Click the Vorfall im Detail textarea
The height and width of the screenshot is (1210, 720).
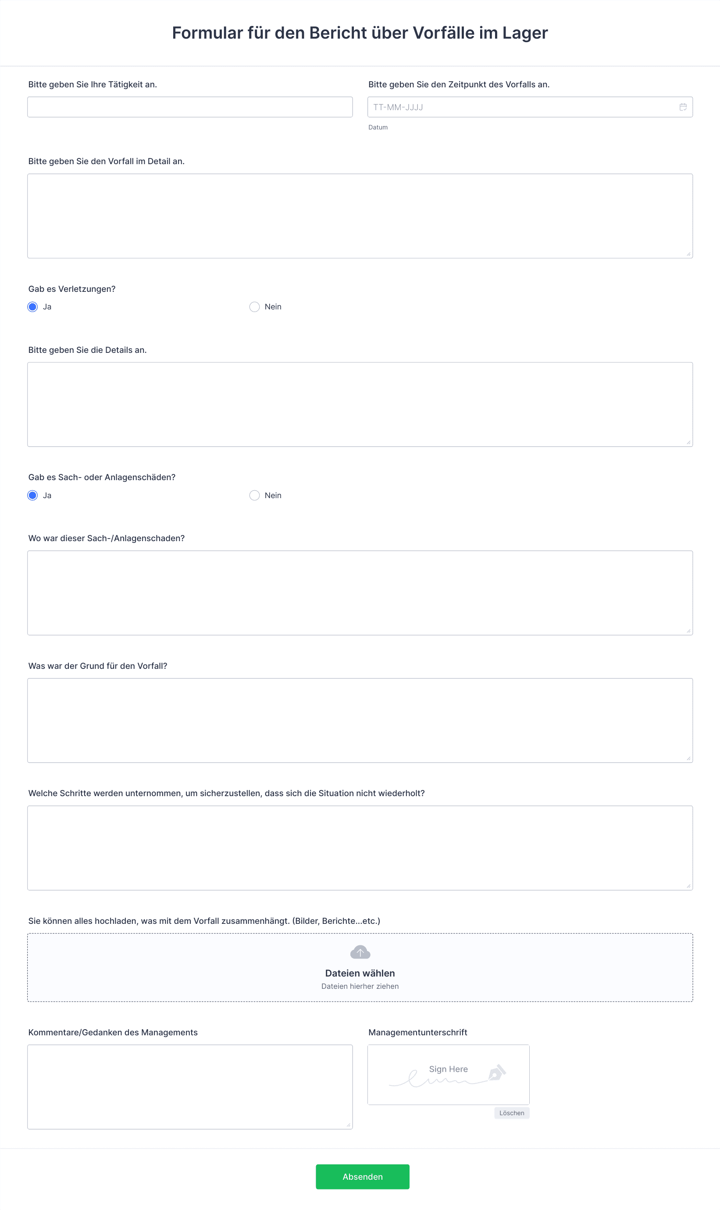[360, 216]
